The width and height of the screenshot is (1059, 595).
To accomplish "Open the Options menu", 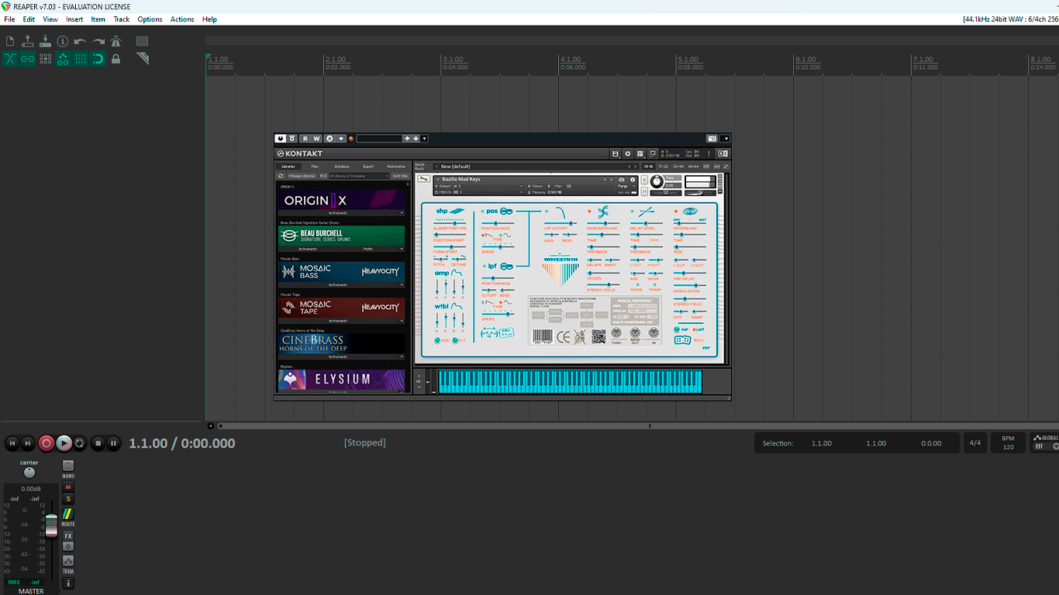I will coord(150,19).
